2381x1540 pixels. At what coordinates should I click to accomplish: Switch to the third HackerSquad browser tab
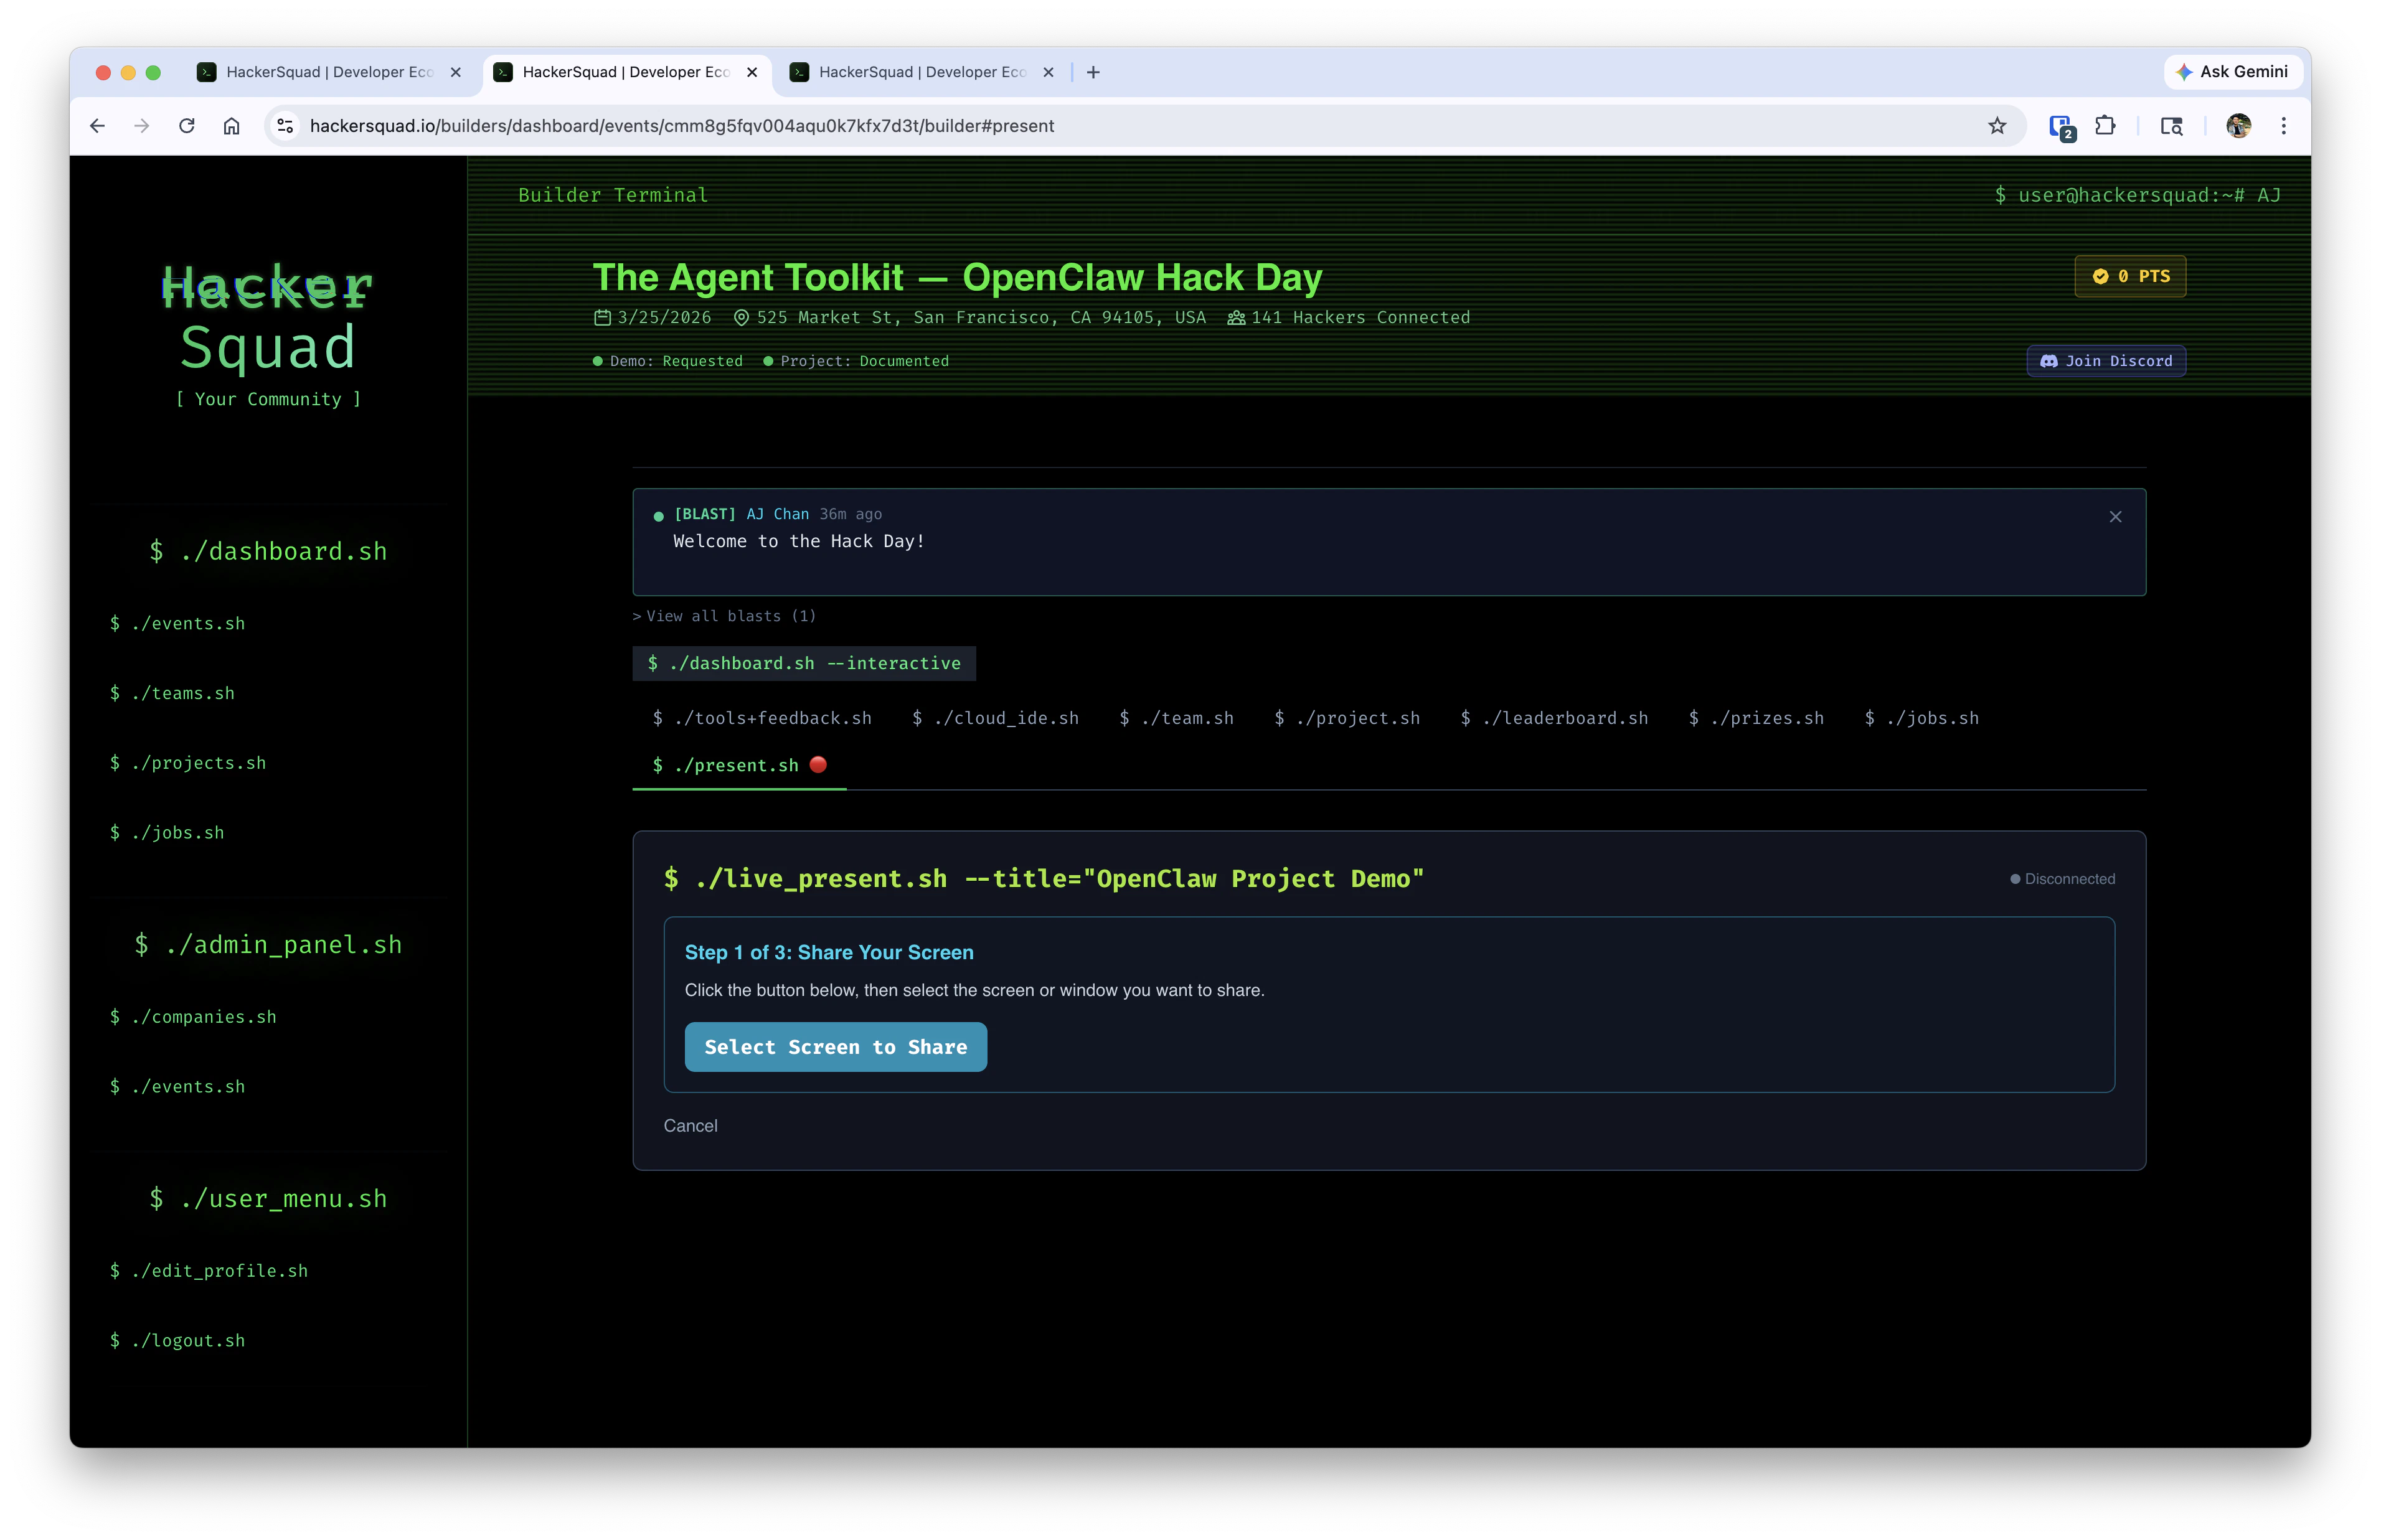pos(922,72)
